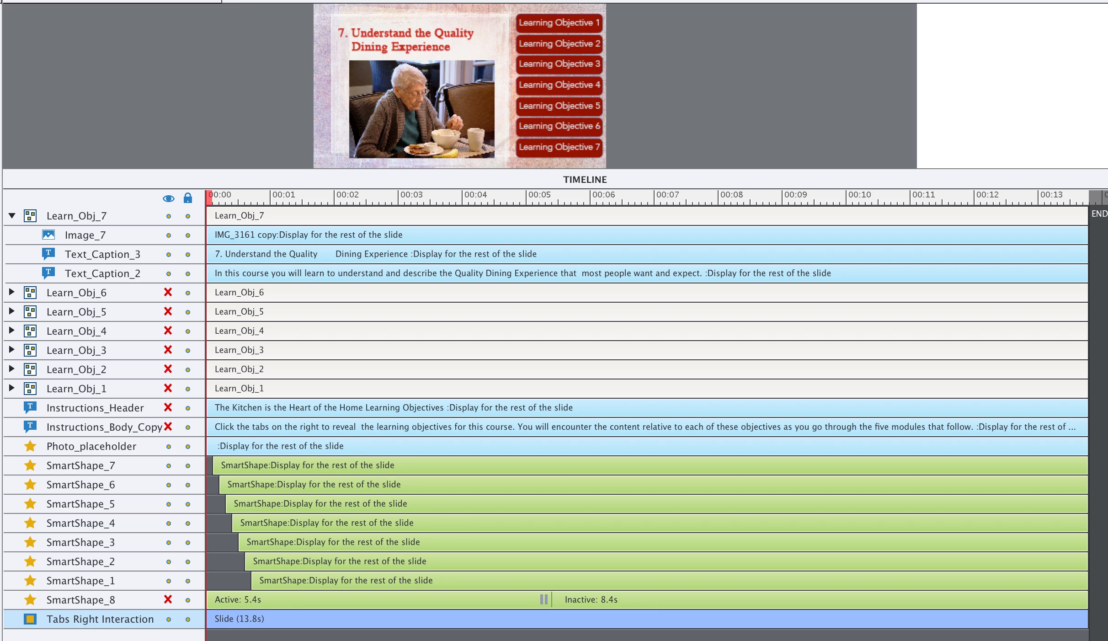Click the Image_7 image layer icon
The height and width of the screenshot is (641, 1108).
click(48, 235)
